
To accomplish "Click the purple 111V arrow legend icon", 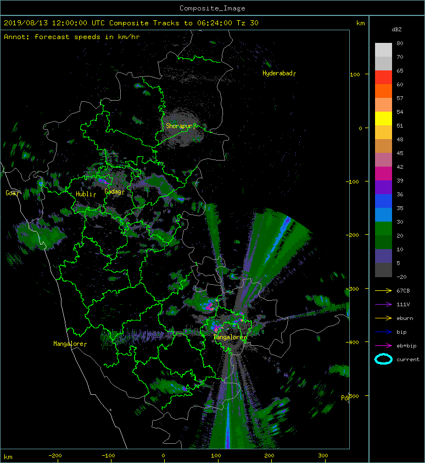I will (x=383, y=305).
